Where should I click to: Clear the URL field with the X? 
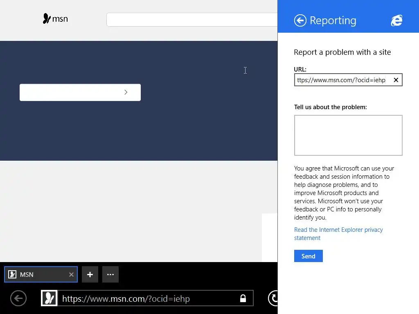tap(396, 80)
